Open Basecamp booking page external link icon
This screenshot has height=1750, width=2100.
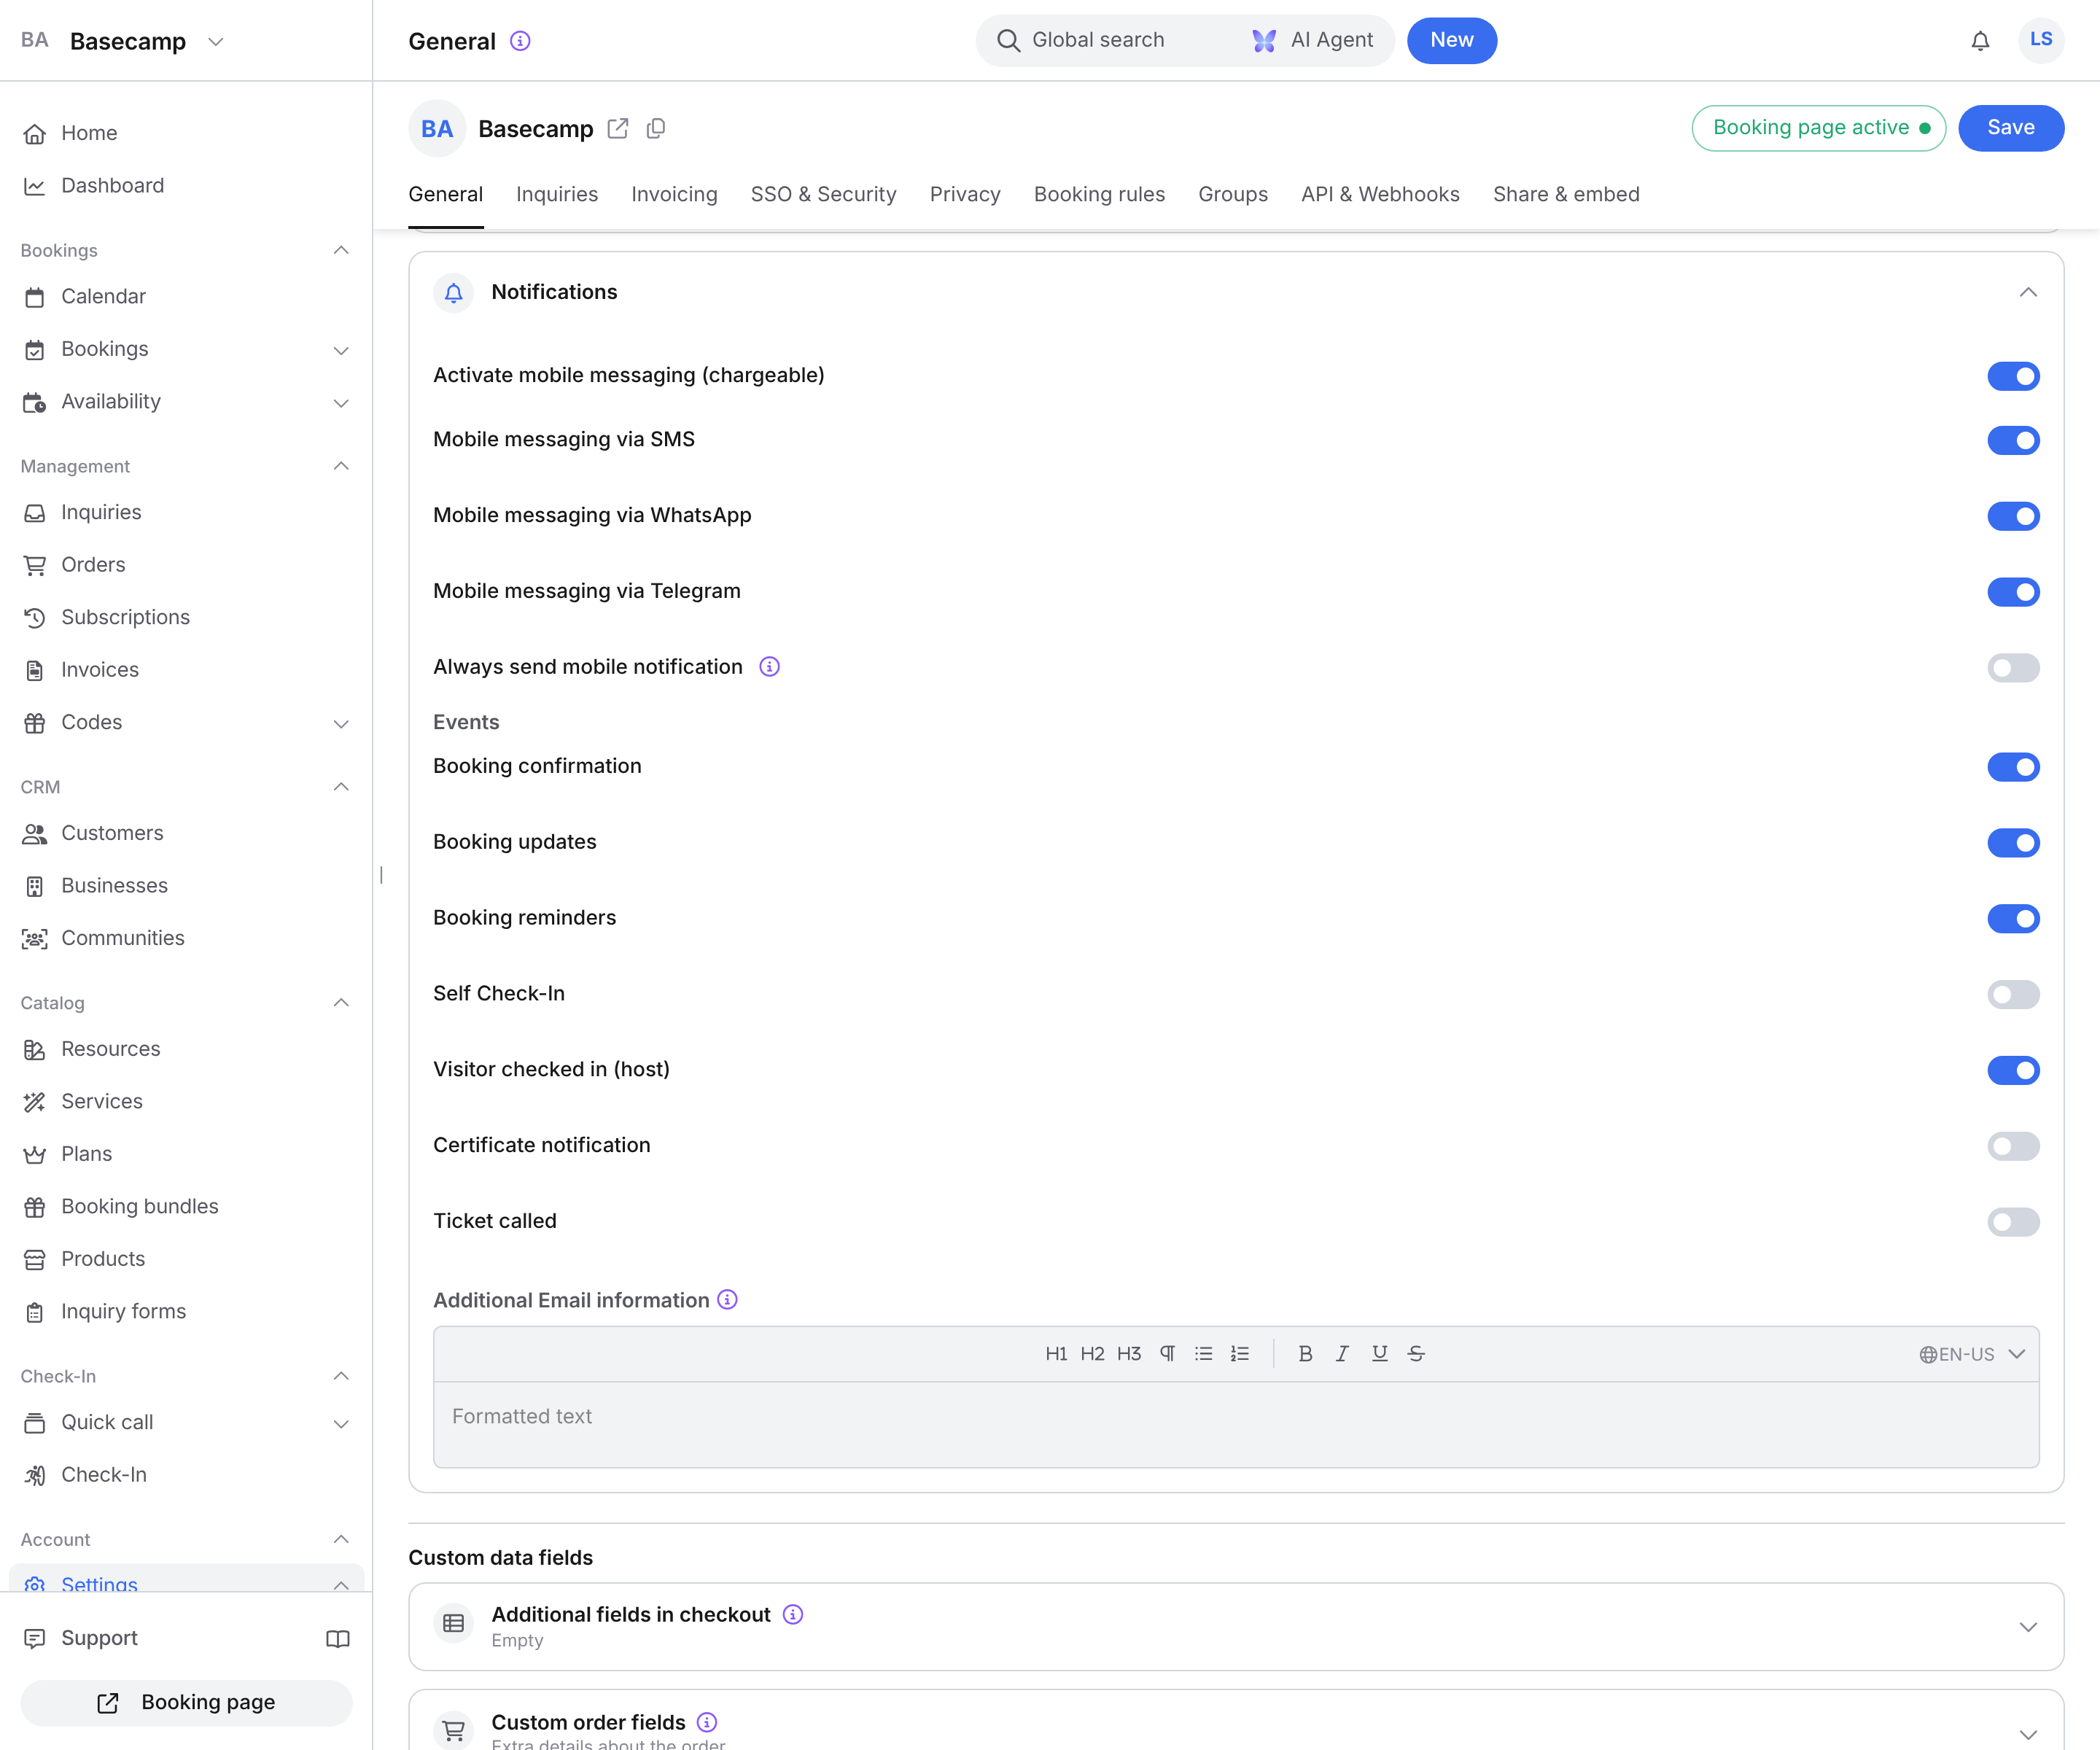pyautogui.click(x=618, y=128)
